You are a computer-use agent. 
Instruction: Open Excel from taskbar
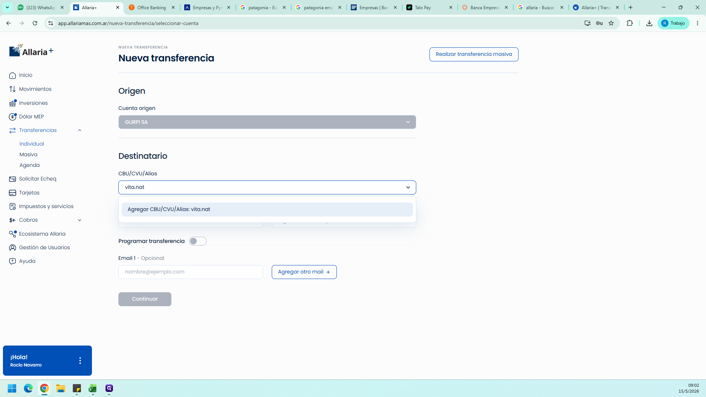[x=93, y=388]
